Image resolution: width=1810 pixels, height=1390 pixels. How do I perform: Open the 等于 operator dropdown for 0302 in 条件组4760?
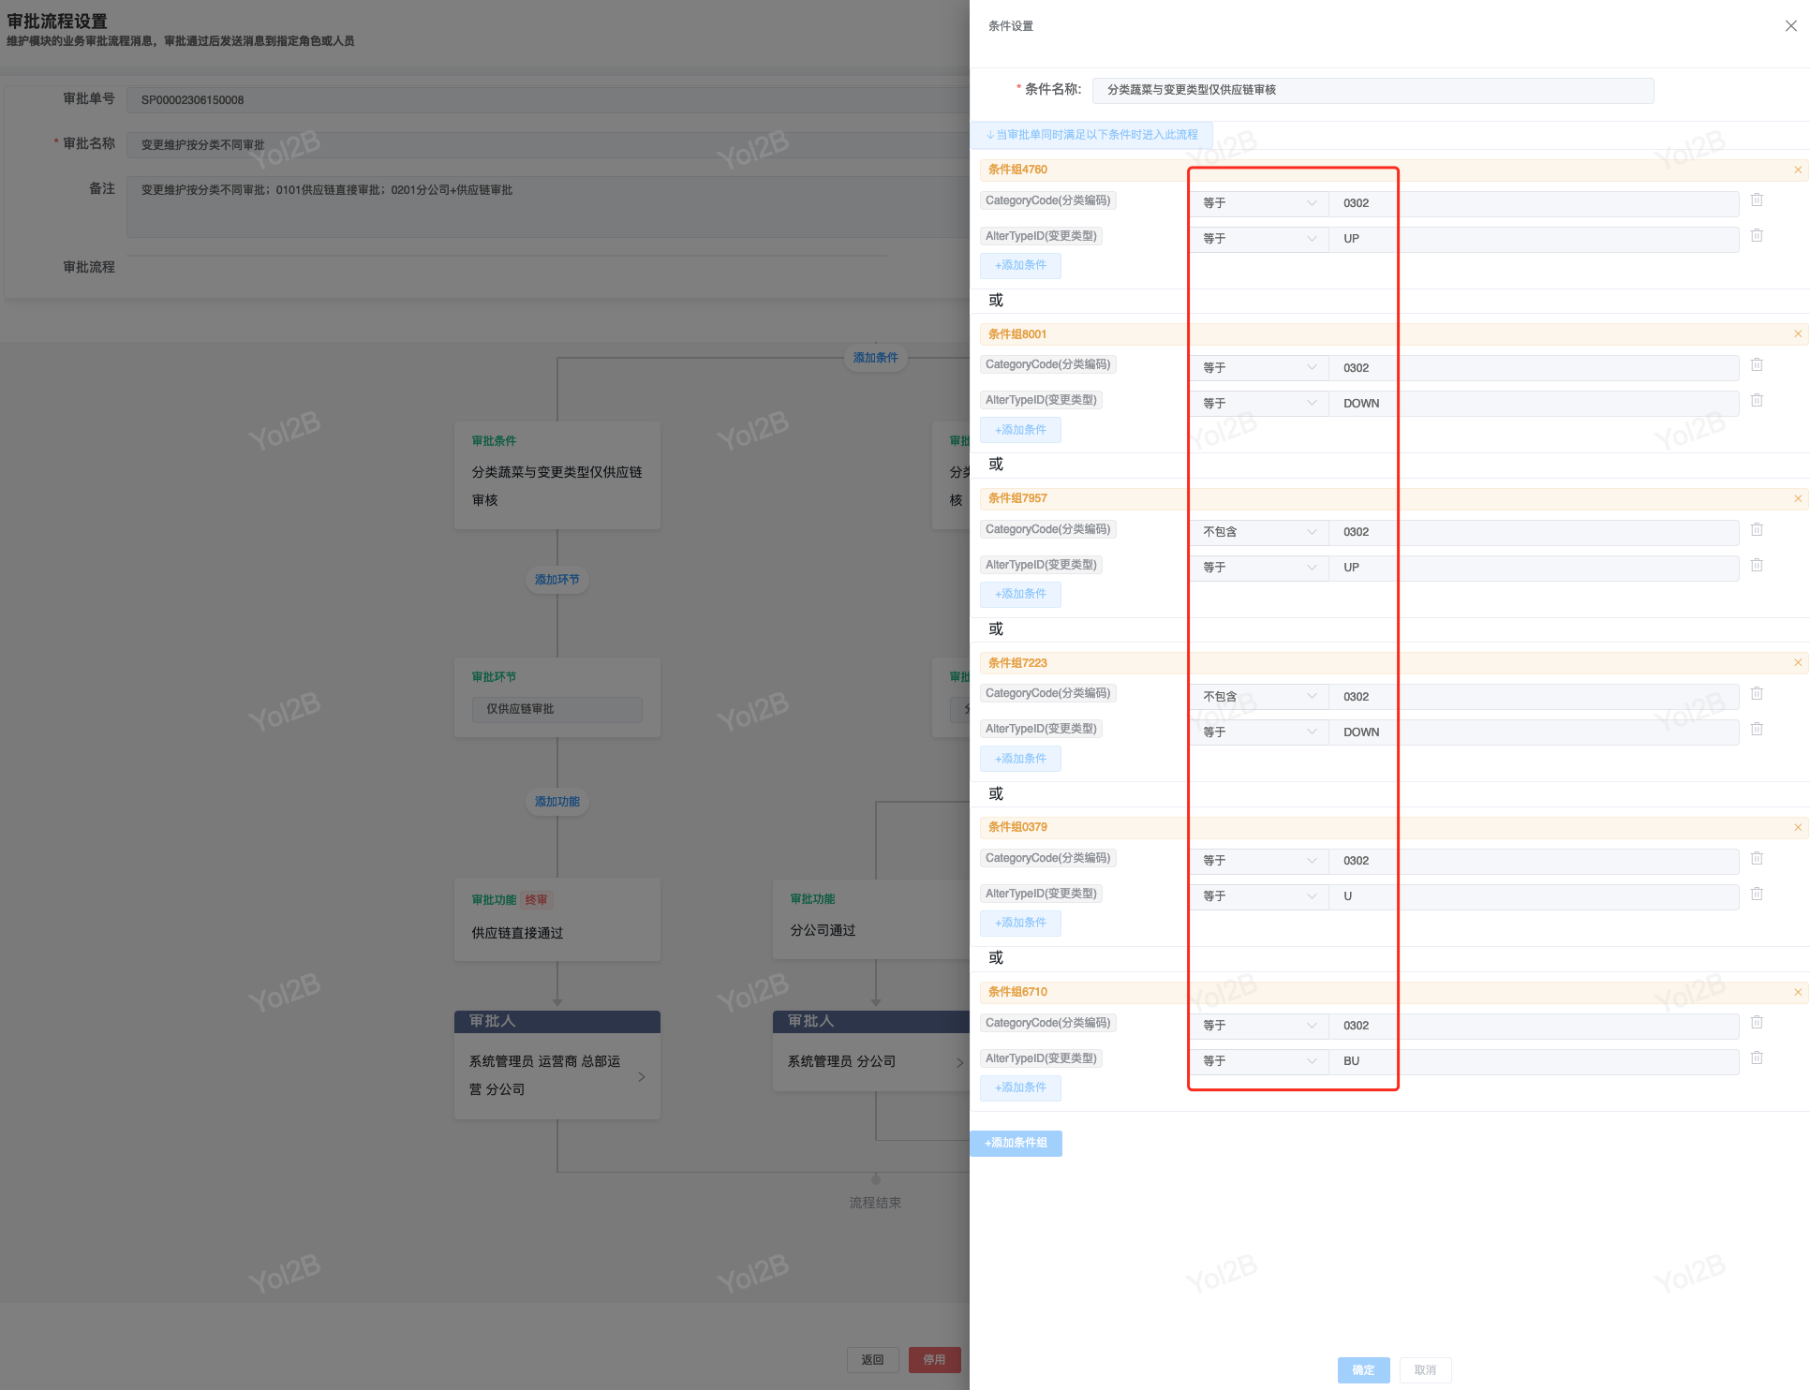tap(1258, 203)
